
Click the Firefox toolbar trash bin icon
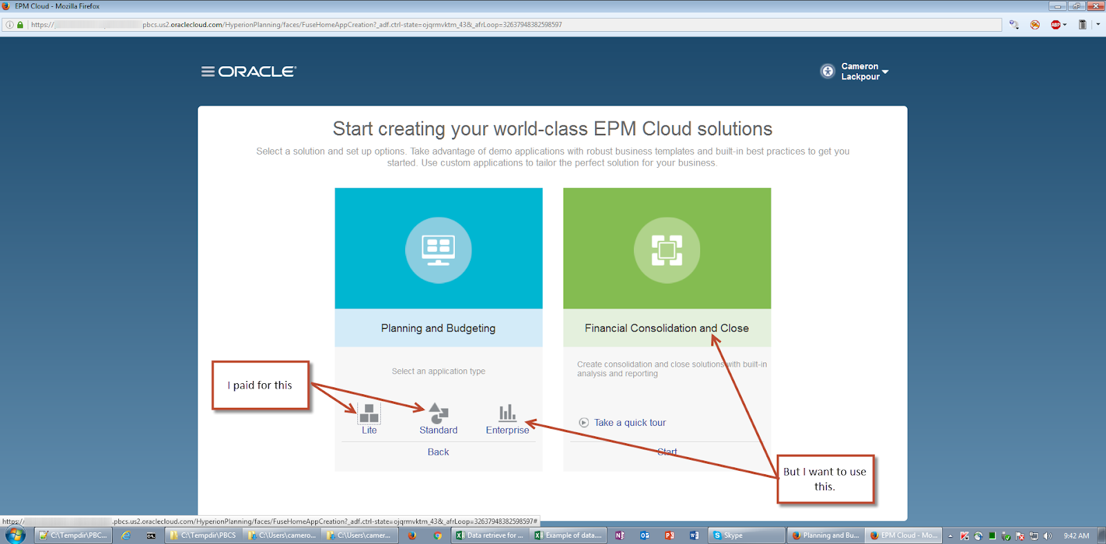1082,24
